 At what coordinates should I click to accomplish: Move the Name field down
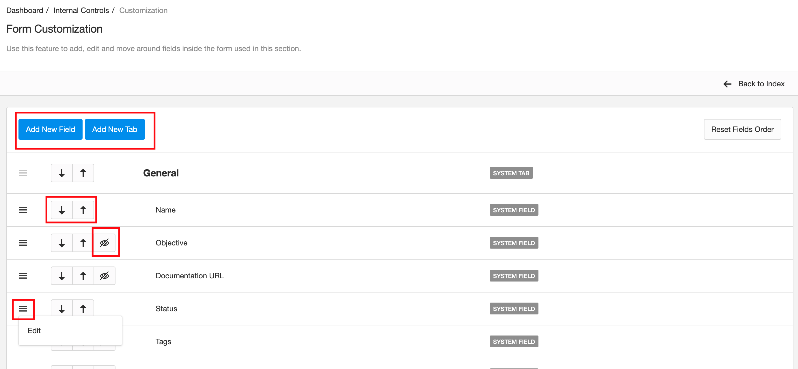point(62,210)
